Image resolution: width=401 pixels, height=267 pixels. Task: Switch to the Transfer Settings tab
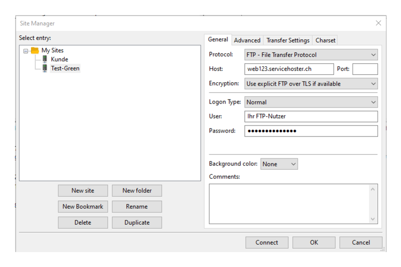pyautogui.click(x=288, y=40)
